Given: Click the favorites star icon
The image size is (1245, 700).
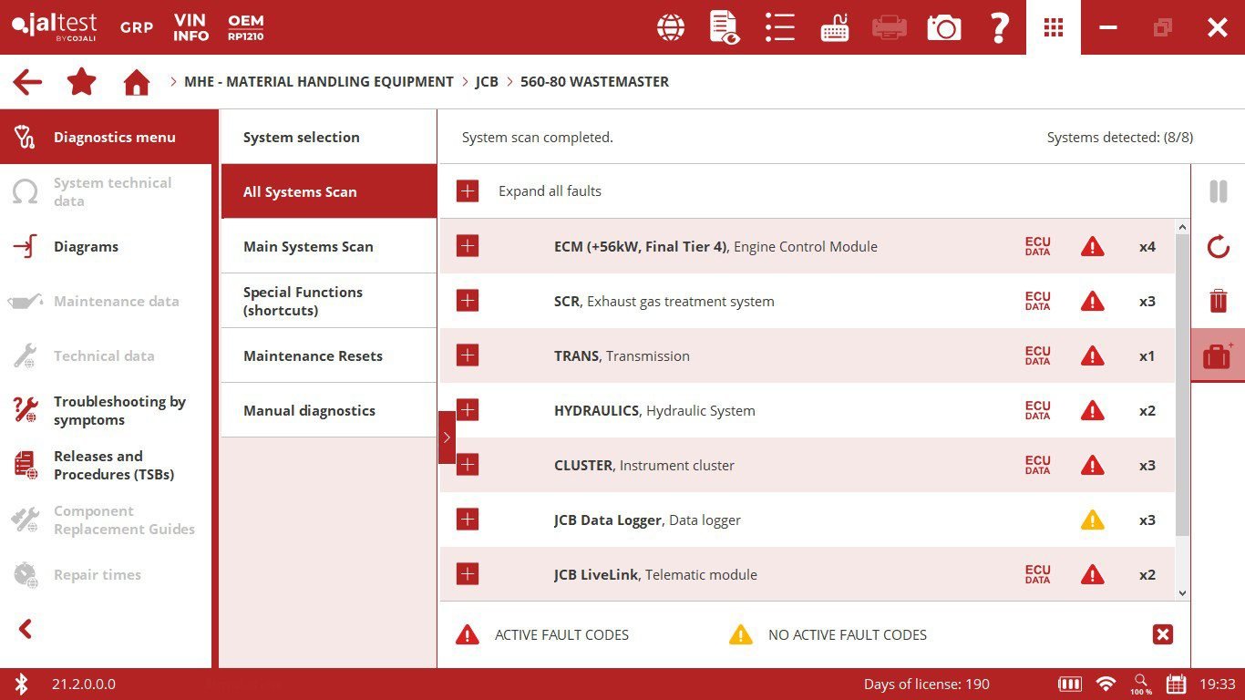Looking at the screenshot, I should [x=82, y=82].
